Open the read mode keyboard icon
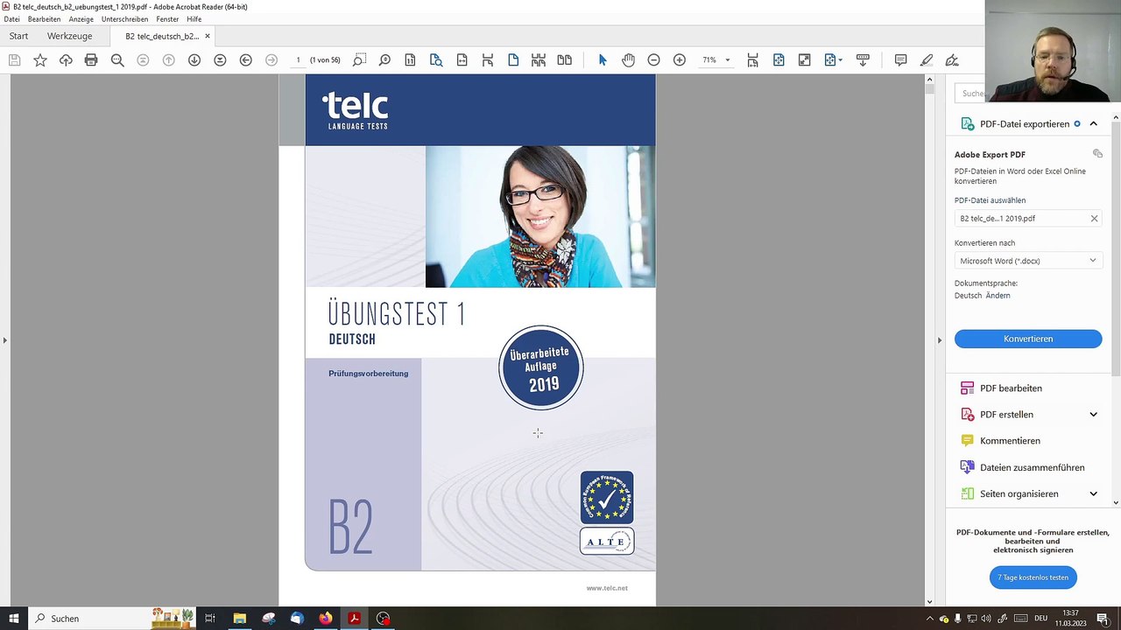 [x=863, y=59]
